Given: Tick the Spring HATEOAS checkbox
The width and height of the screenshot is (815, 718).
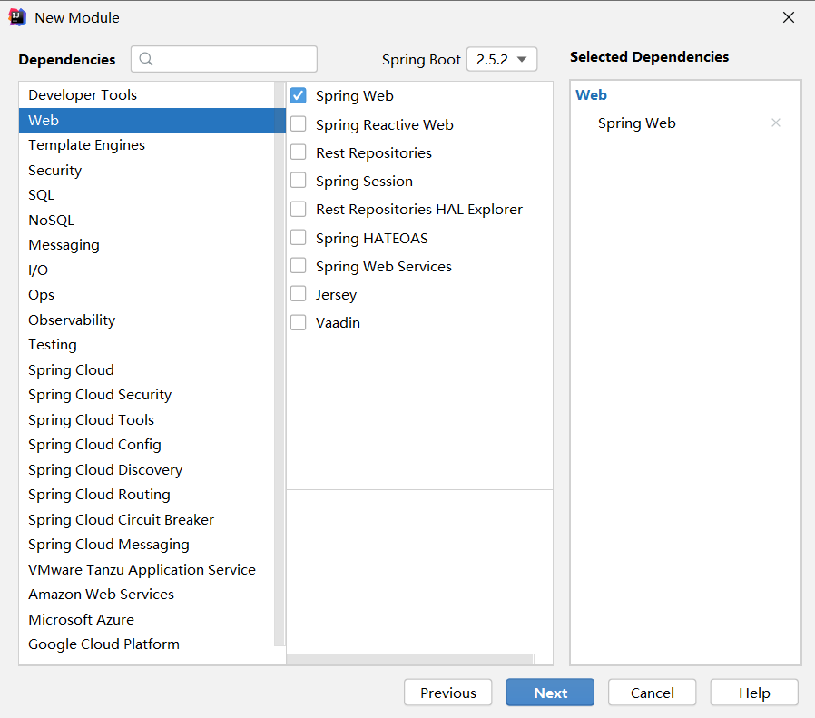Looking at the screenshot, I should pos(299,238).
